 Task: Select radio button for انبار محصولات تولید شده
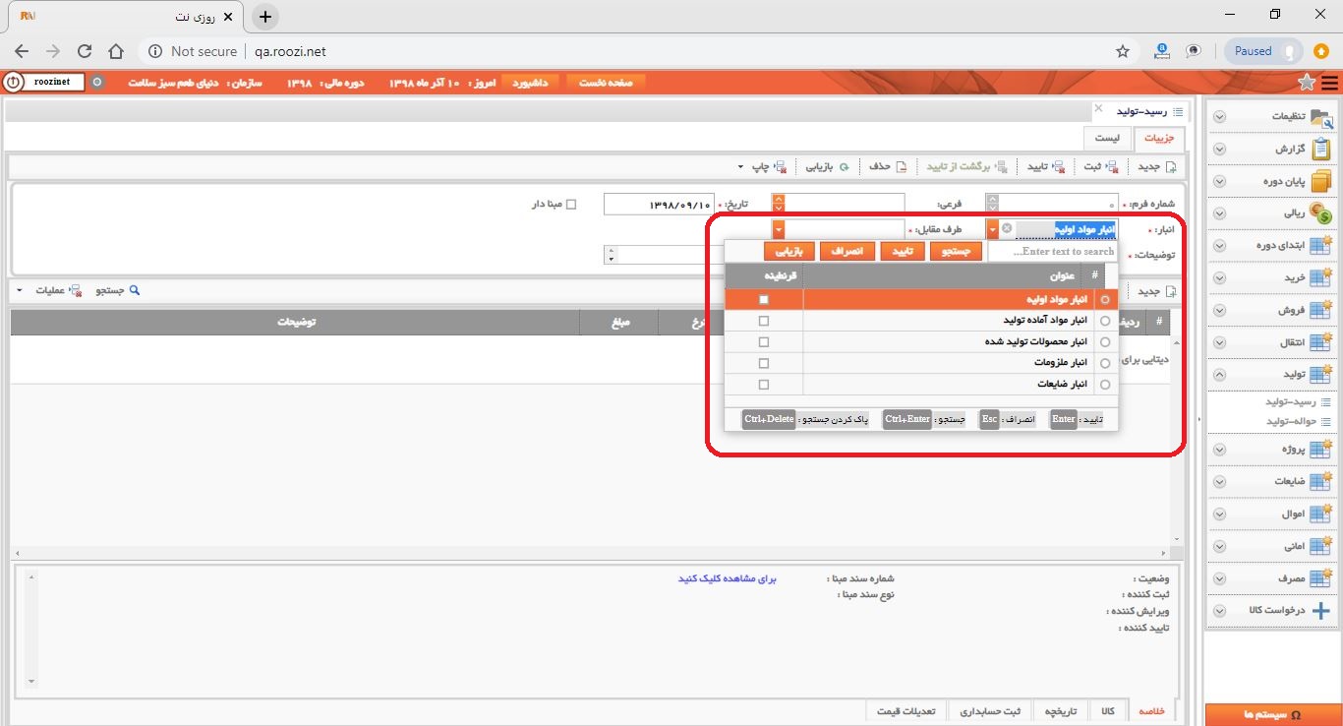[x=1105, y=342]
